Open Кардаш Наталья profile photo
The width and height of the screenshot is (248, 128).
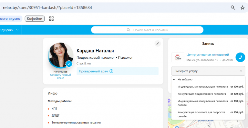click(61, 55)
